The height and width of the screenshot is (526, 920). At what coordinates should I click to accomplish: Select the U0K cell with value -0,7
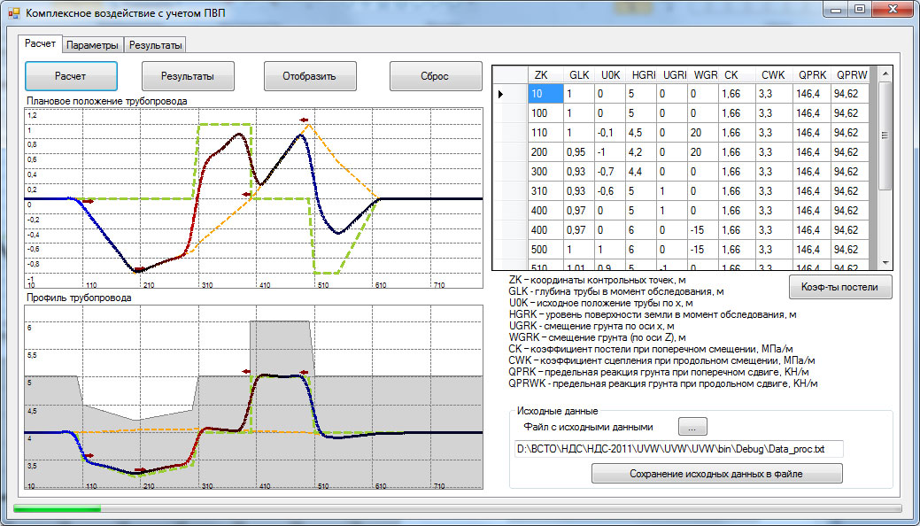click(x=610, y=172)
